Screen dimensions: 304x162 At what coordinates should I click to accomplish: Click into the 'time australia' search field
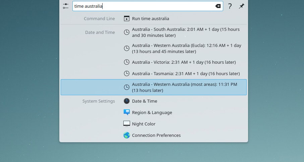(x=144, y=6)
